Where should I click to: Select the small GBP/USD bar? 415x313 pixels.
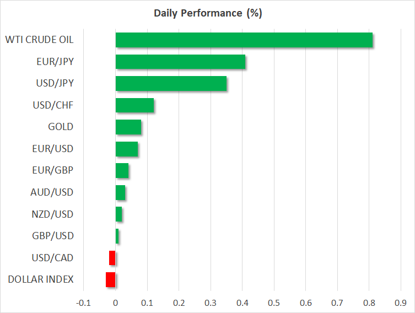(x=117, y=236)
